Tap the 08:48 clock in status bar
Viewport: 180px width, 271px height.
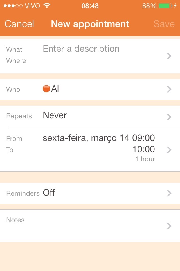pos(90,6)
